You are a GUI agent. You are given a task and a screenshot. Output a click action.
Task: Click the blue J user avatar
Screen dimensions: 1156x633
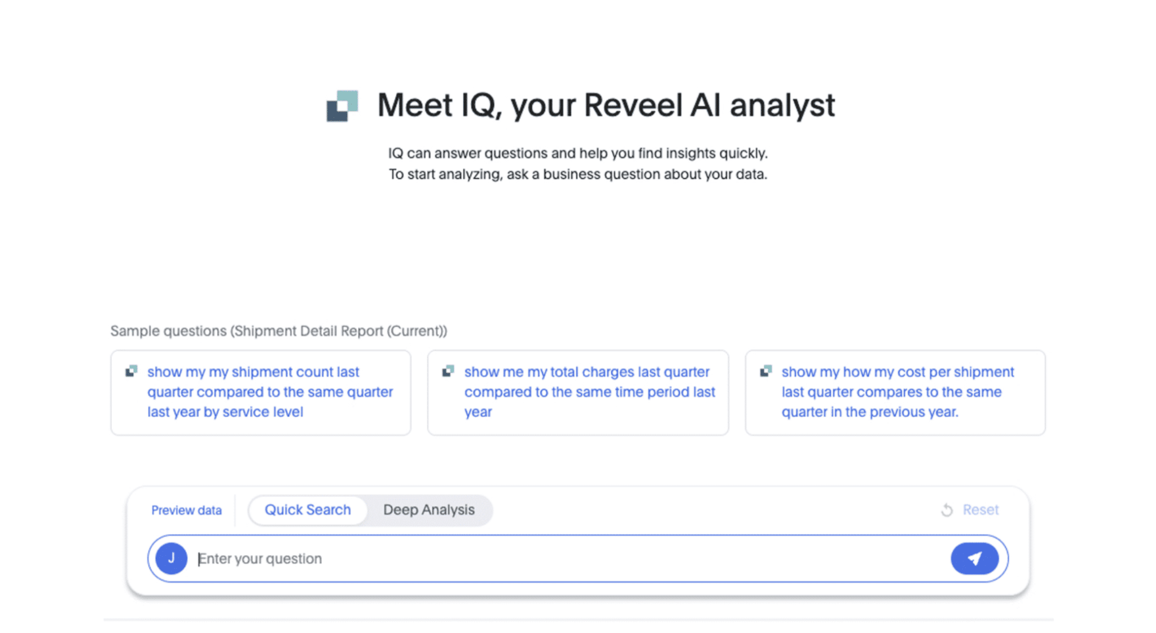pyautogui.click(x=171, y=559)
